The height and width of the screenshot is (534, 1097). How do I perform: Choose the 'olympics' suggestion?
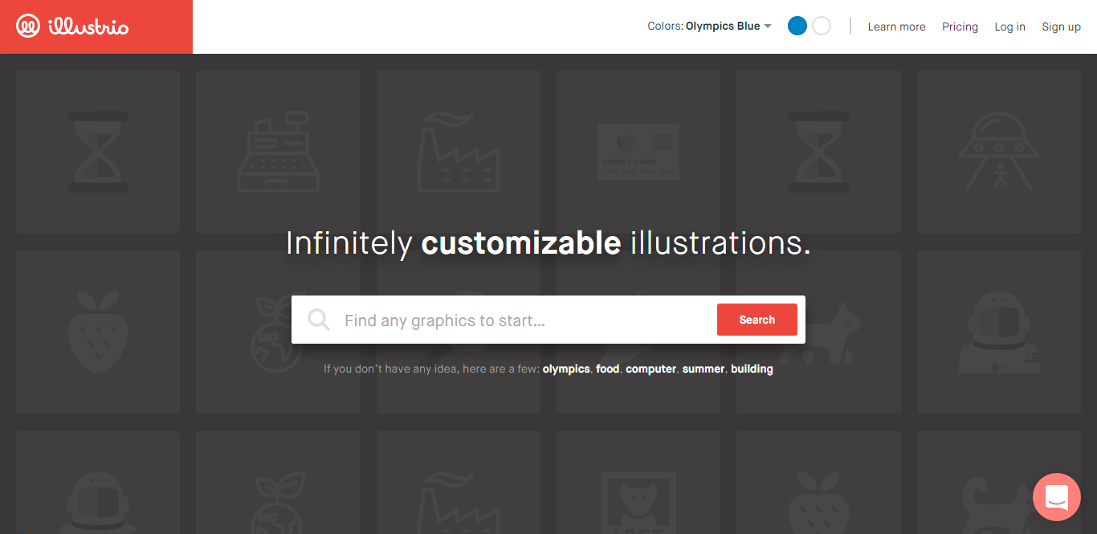tap(566, 369)
